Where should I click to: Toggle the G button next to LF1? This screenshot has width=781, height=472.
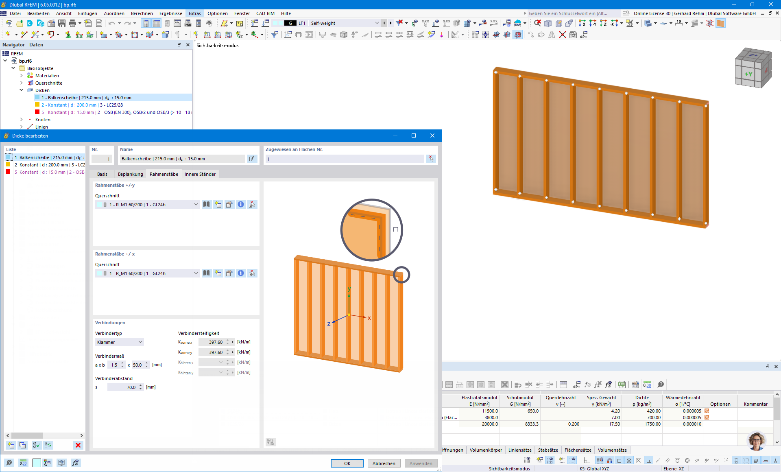290,23
